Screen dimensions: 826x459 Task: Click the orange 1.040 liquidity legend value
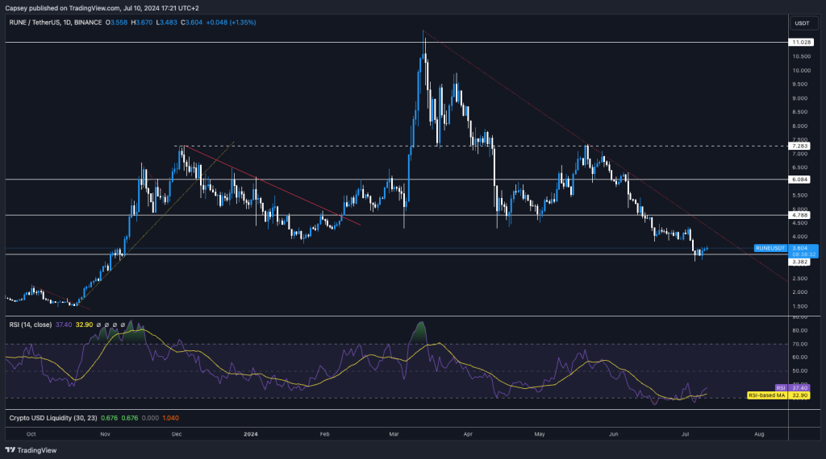pos(172,418)
